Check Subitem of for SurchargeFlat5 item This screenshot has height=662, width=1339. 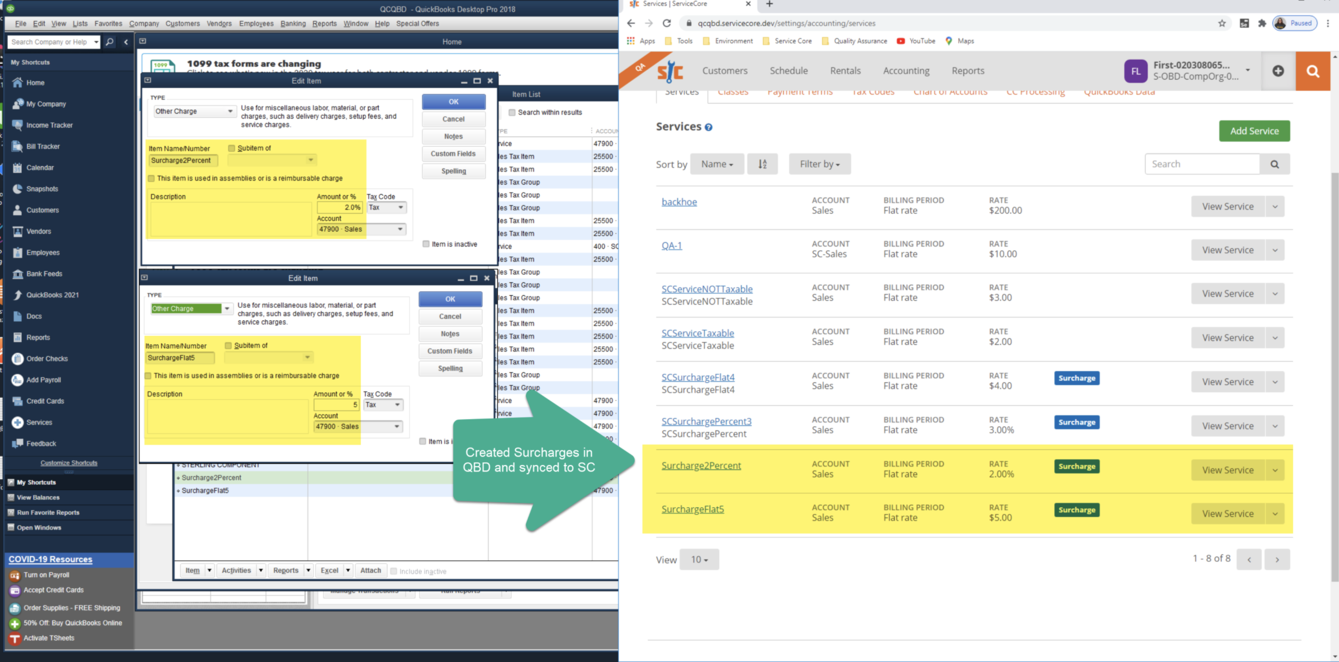[x=228, y=346]
